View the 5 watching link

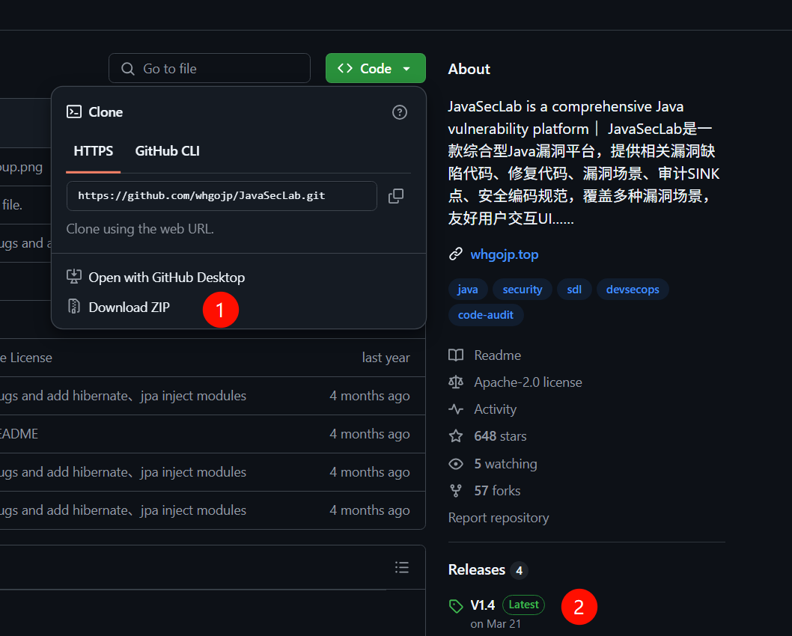[x=505, y=463]
